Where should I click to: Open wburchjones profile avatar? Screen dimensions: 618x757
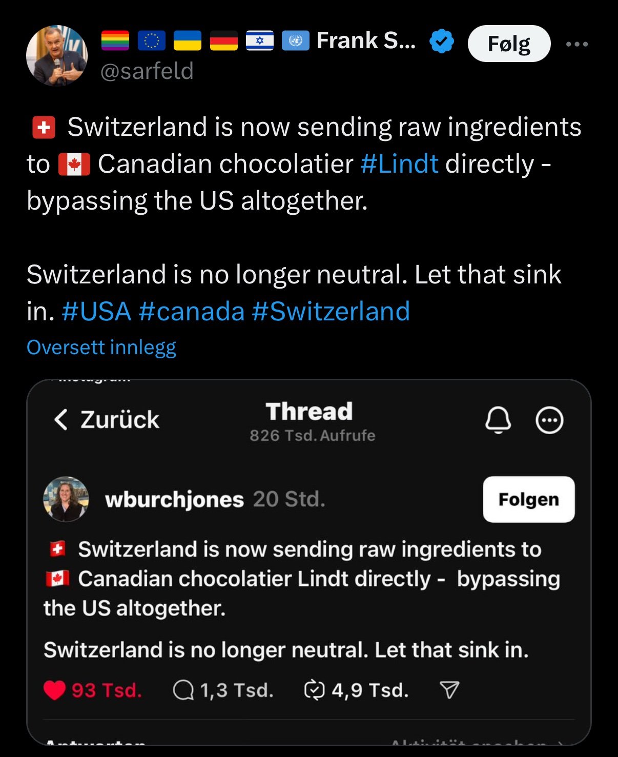tap(66, 499)
